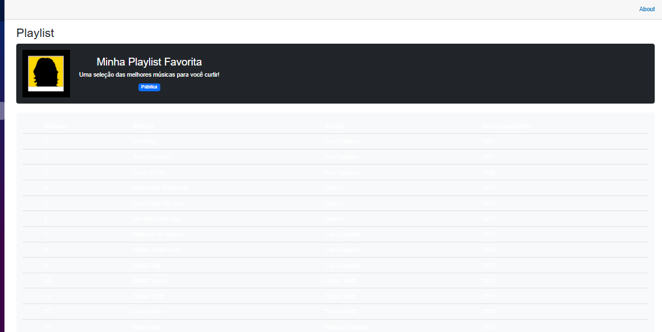Click the playlist description text
662x332 pixels.
pos(149,74)
